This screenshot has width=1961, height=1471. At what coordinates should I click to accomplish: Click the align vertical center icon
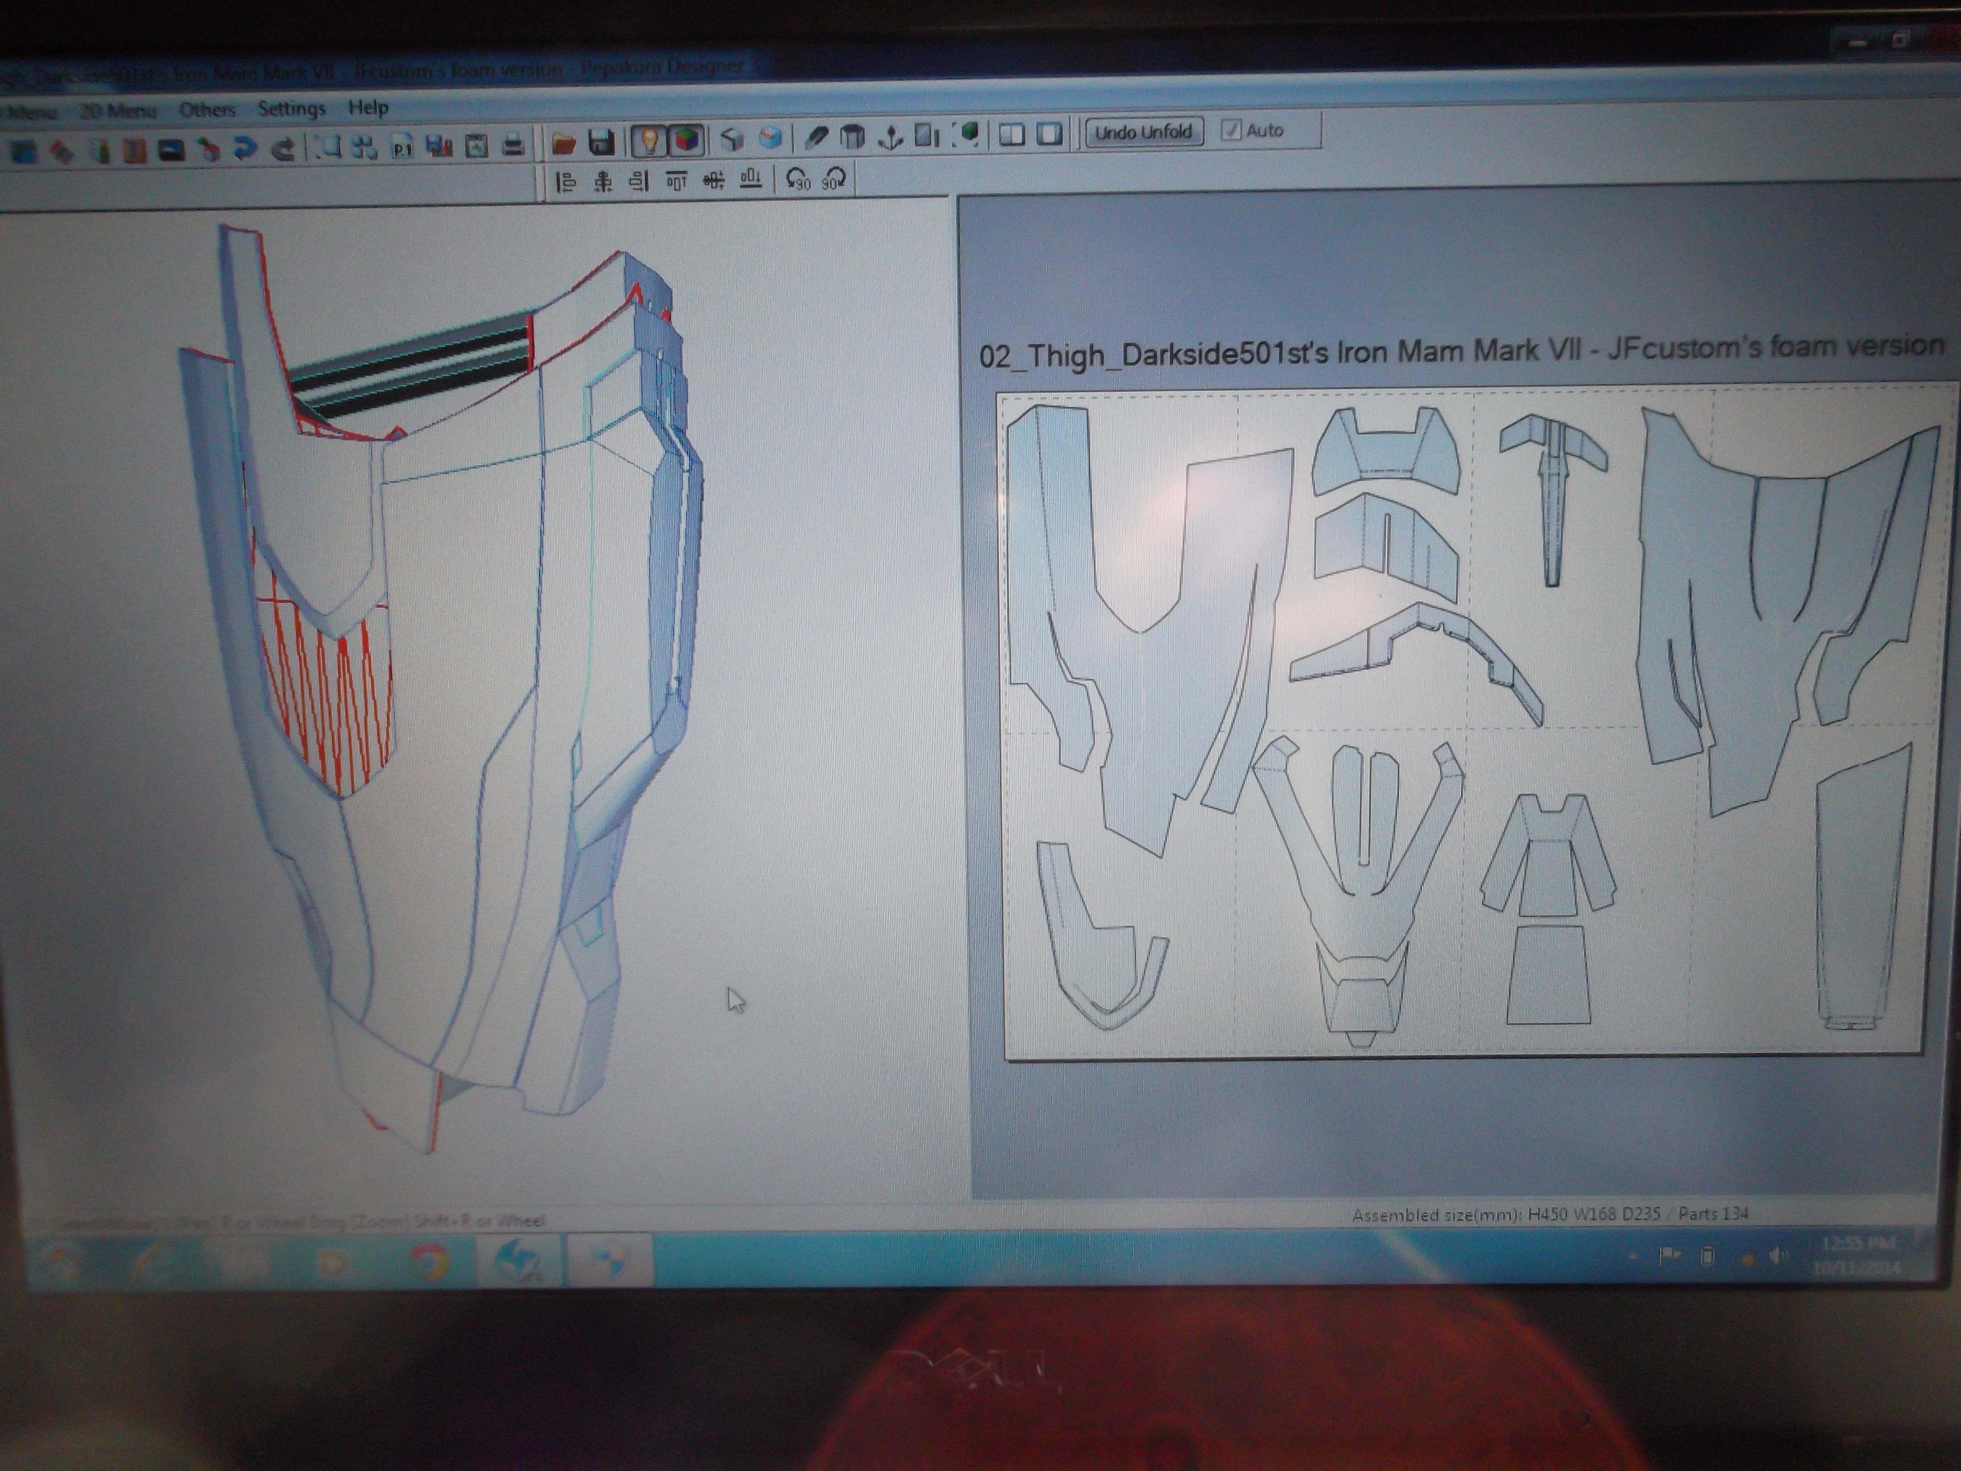point(714,180)
